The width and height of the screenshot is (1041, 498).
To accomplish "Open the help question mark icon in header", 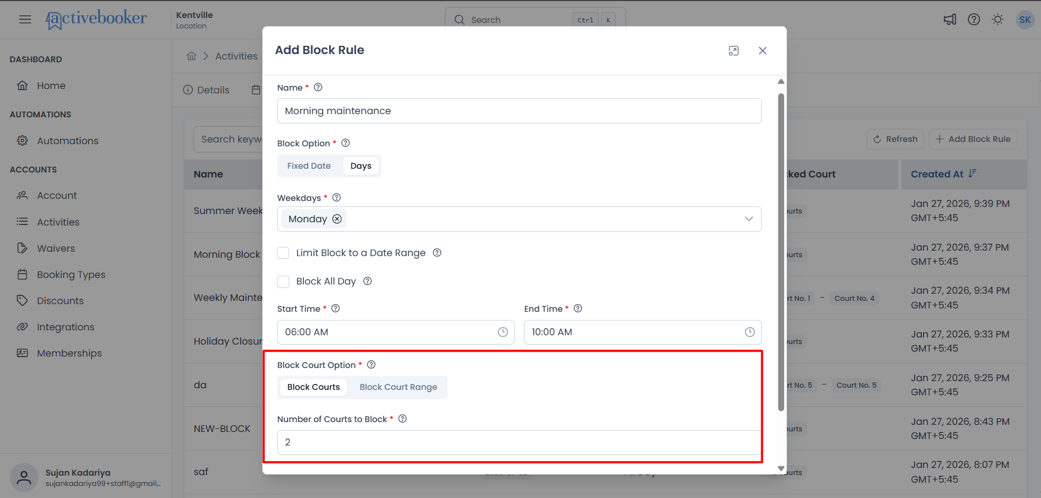I will click(974, 20).
